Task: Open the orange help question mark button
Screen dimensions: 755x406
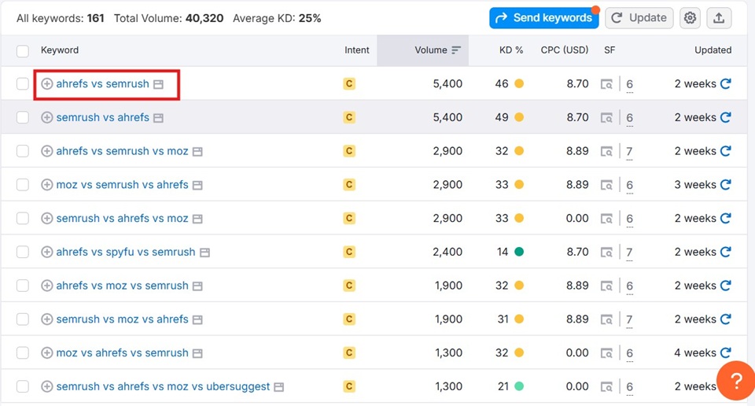Action: click(735, 381)
